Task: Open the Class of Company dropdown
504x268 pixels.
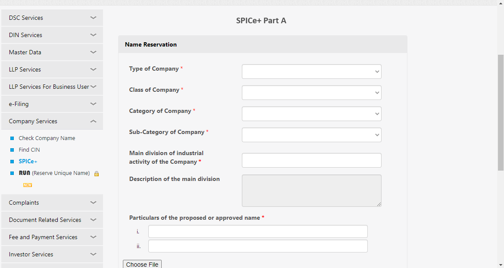Action: pyautogui.click(x=311, y=93)
